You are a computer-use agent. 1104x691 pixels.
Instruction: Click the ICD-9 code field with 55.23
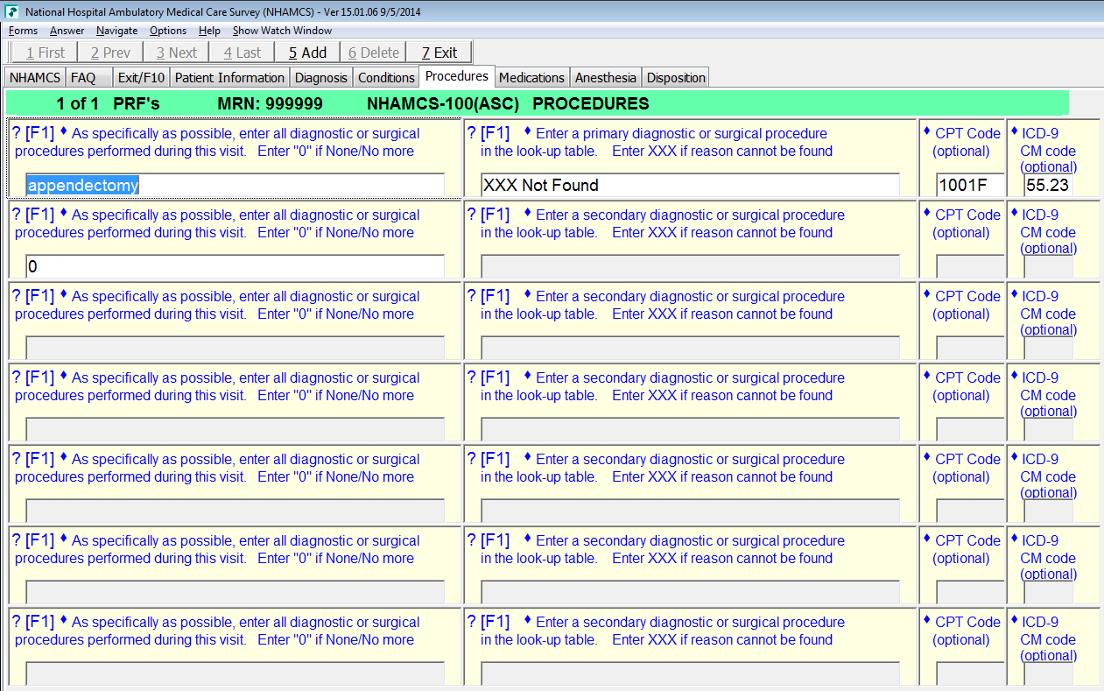(x=1048, y=186)
